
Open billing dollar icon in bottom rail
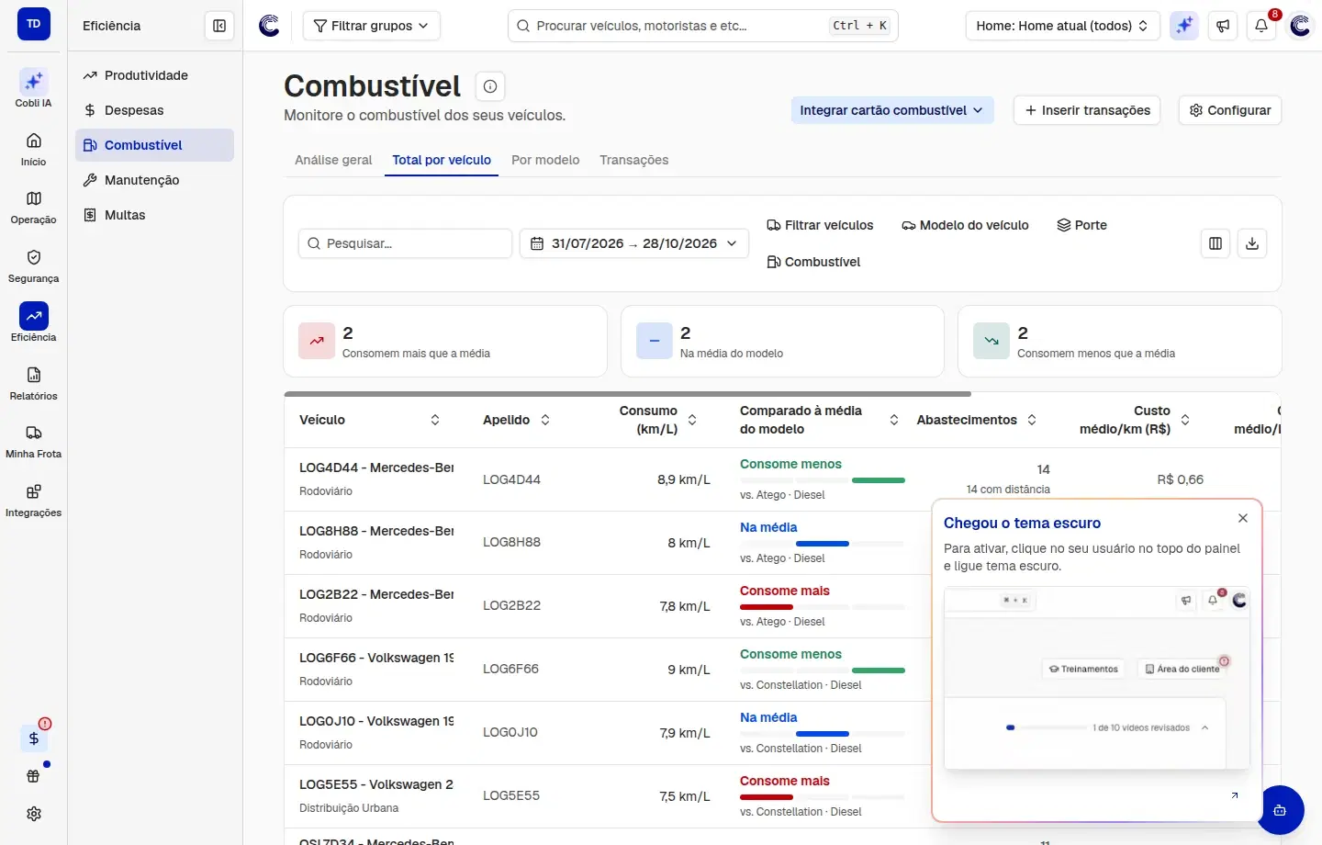coord(34,738)
